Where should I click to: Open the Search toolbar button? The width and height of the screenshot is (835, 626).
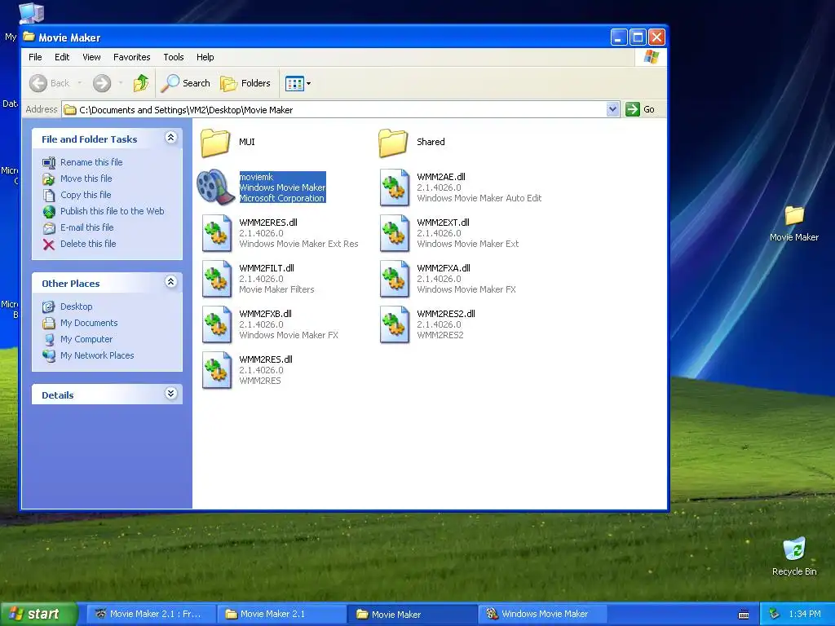click(x=186, y=83)
